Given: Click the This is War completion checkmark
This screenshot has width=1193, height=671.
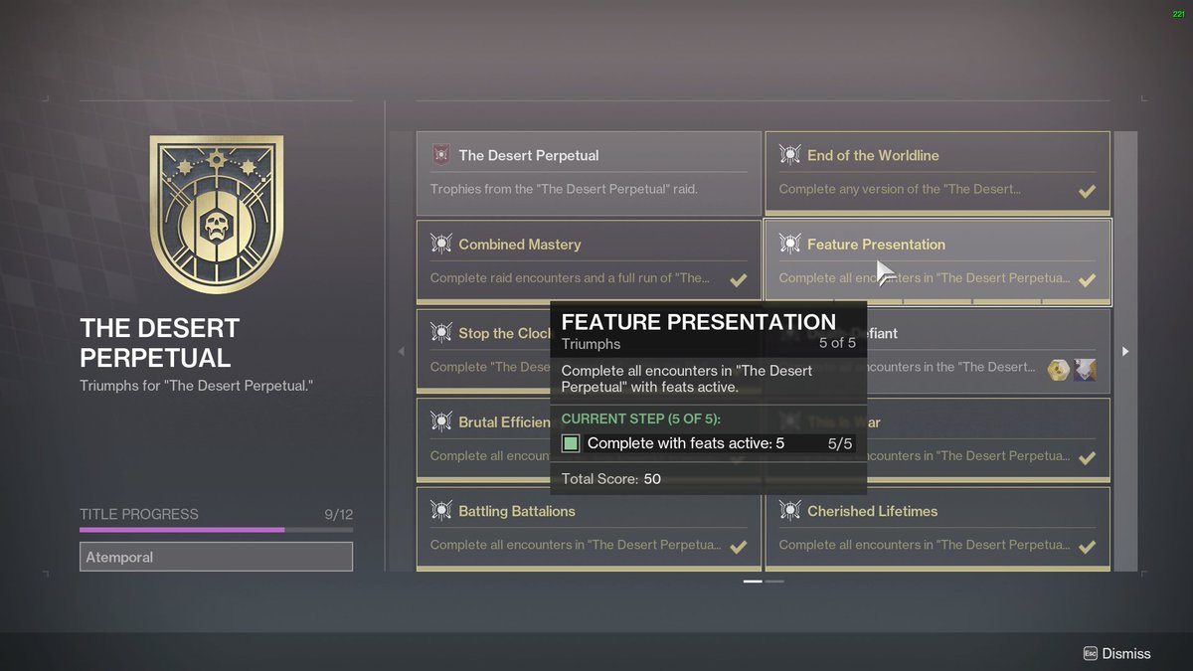Looking at the screenshot, I should [1087, 458].
